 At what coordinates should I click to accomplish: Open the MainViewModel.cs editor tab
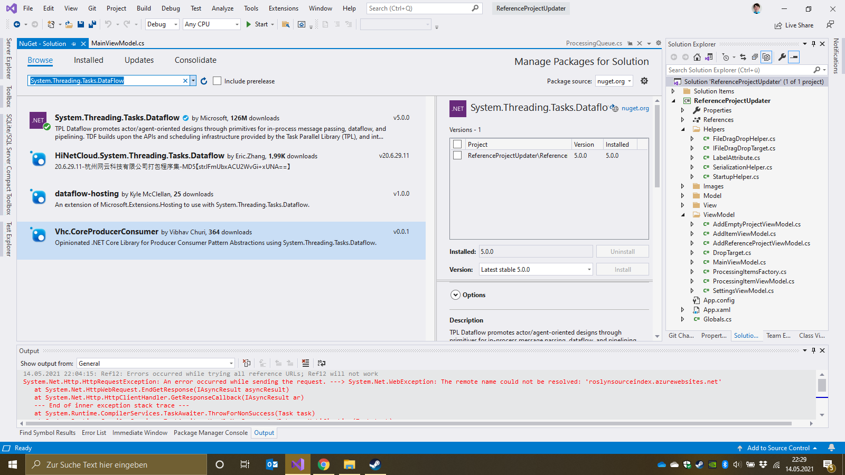pos(118,43)
